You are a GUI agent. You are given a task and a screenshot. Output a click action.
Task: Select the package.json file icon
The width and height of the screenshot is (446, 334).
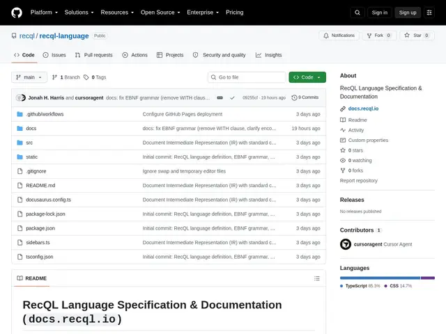(x=20, y=228)
